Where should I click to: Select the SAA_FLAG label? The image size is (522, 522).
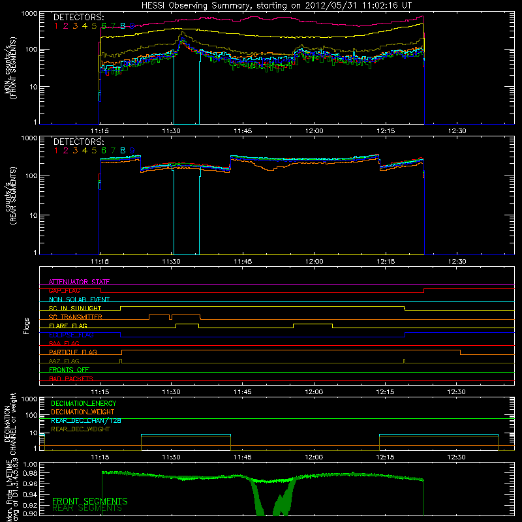[64, 343]
